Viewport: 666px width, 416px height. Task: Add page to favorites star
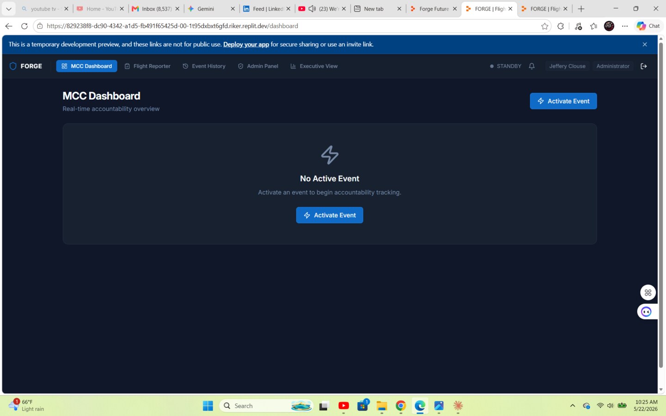(545, 26)
